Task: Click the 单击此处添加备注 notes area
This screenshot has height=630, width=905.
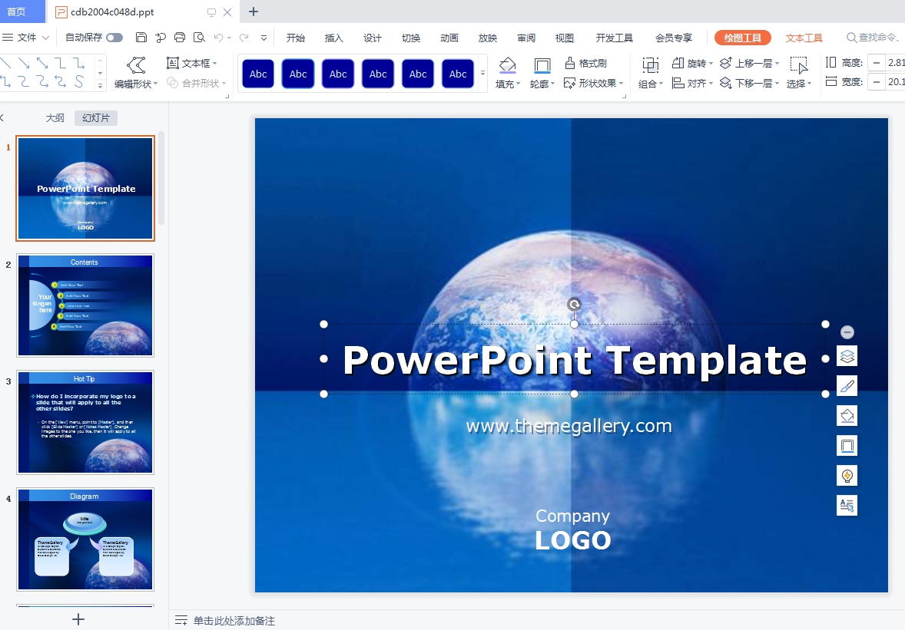Action: 234,621
